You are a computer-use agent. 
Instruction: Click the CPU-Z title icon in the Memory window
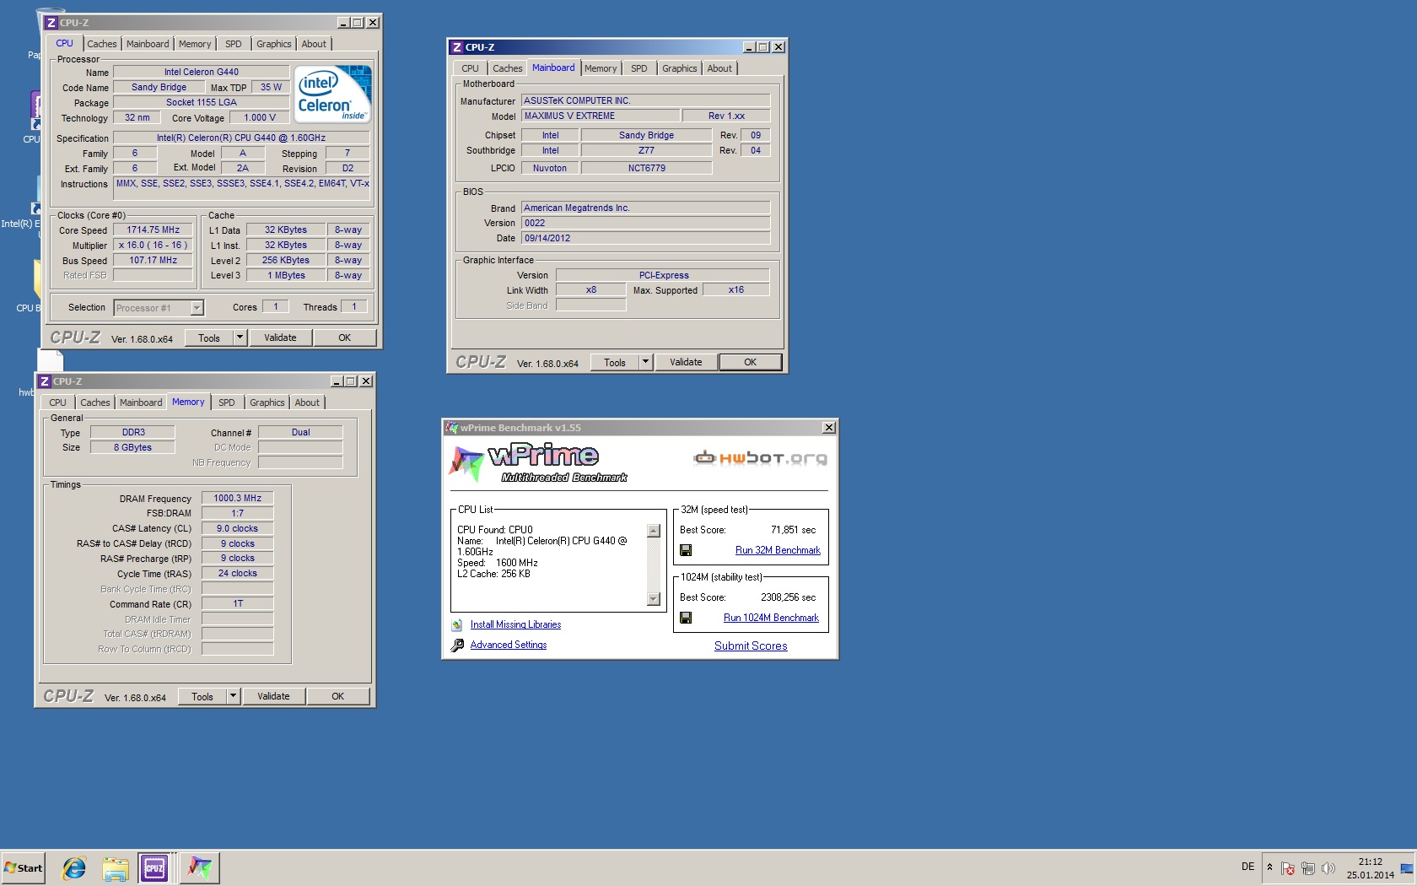tap(45, 381)
